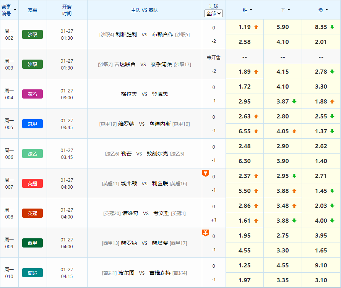Select handicap loss odds 4.00 match 008
The width and height of the screenshot is (341, 288).
tap(321, 220)
